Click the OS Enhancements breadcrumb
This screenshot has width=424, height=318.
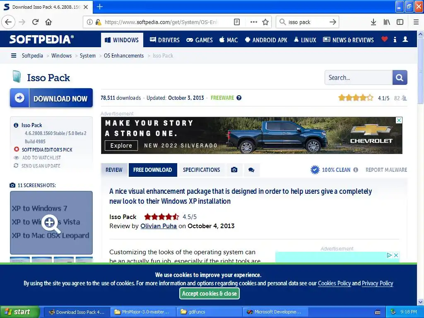(x=124, y=56)
